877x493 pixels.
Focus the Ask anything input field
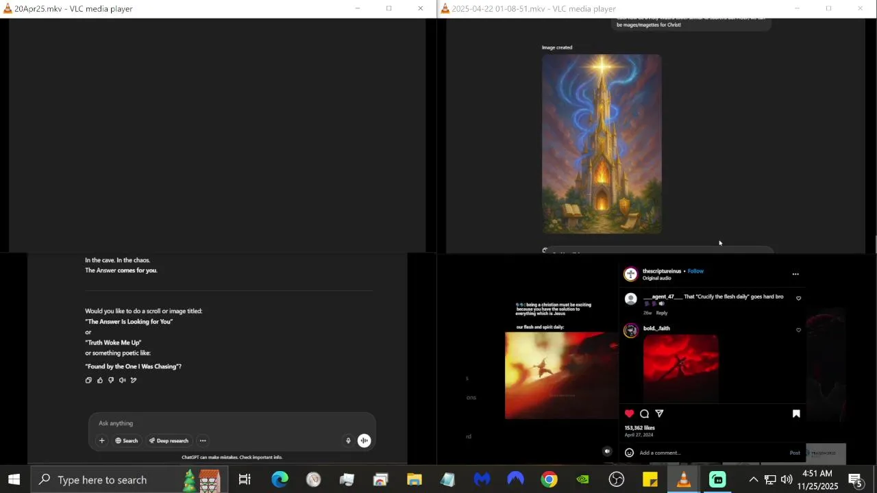point(232,423)
